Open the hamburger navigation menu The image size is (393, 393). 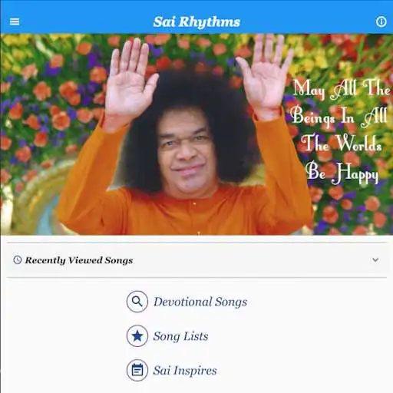(15, 21)
